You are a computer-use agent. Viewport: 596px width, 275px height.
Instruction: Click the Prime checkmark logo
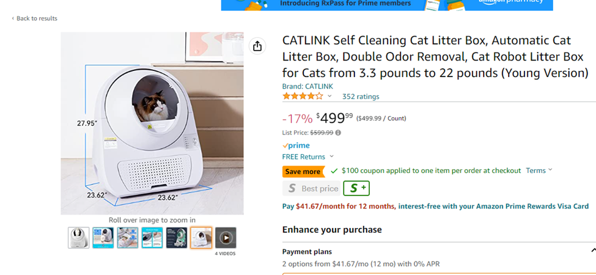pyautogui.click(x=296, y=145)
